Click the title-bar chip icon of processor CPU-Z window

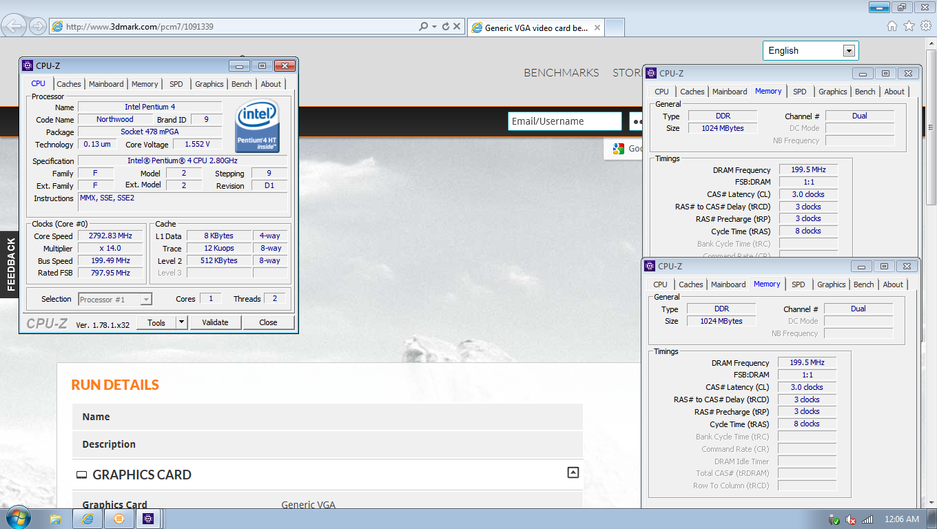[x=28, y=65]
